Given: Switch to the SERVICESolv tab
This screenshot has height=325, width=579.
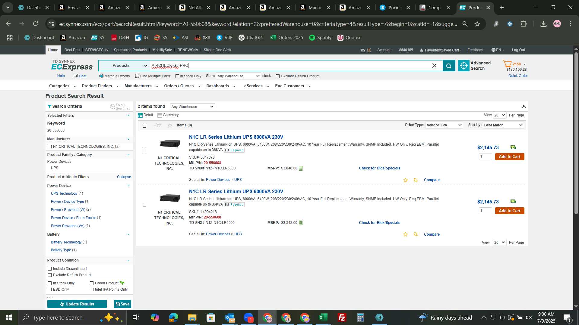Looking at the screenshot, I should coord(96,50).
